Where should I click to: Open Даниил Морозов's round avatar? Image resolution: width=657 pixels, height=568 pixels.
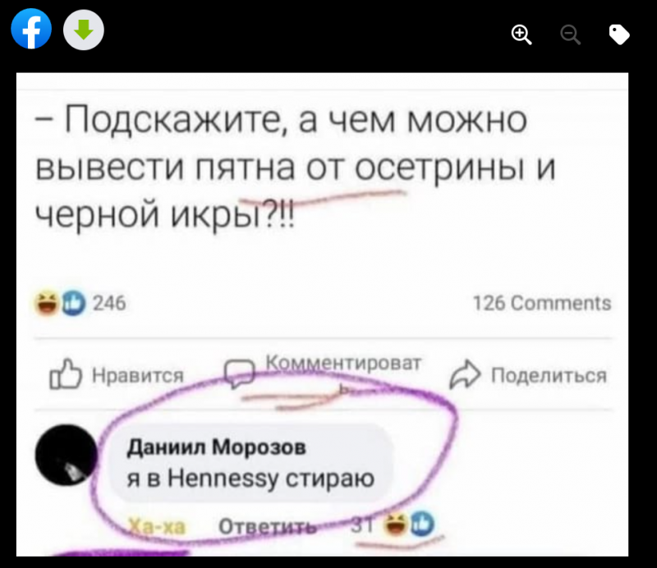(67, 455)
